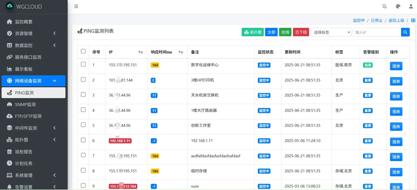The height and width of the screenshot is (190, 417).
Task: Check the row for 数字化运维中心
Action: click(x=83, y=64)
